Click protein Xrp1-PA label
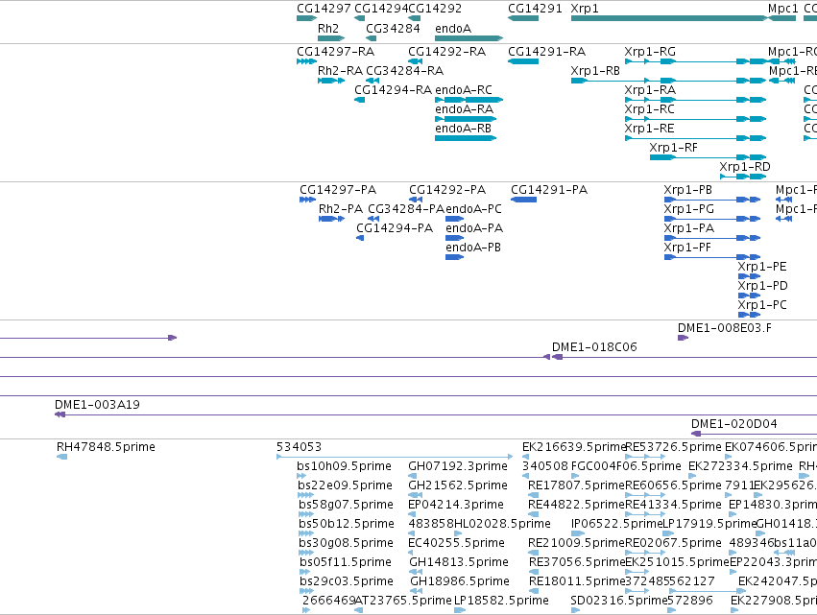The width and height of the screenshot is (817, 615). click(689, 228)
